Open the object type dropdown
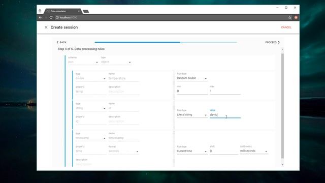Viewport: 325px width, 183px height. tap(116, 62)
